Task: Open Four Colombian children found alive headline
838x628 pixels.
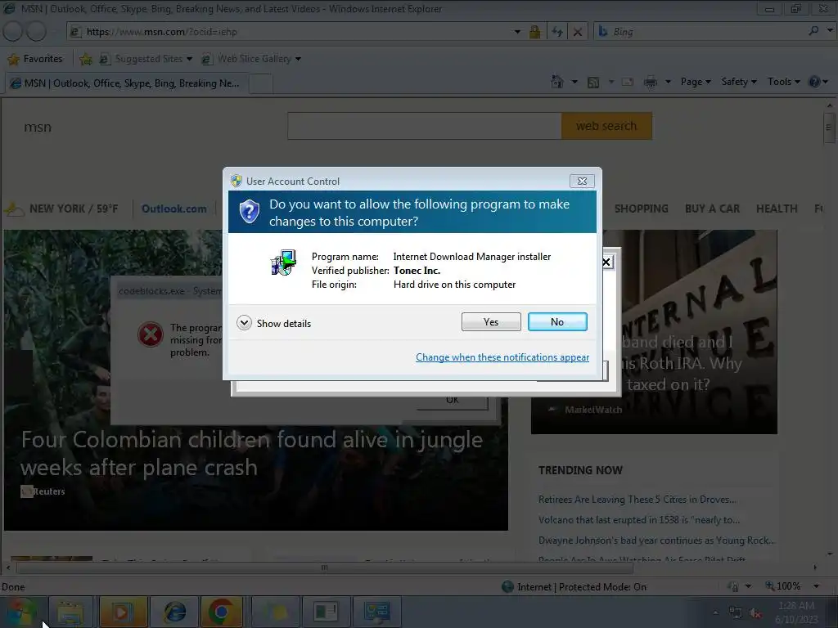Action: [x=251, y=454]
